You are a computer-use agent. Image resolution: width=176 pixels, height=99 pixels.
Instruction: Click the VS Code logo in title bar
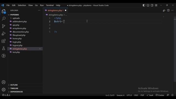coord(2,5)
